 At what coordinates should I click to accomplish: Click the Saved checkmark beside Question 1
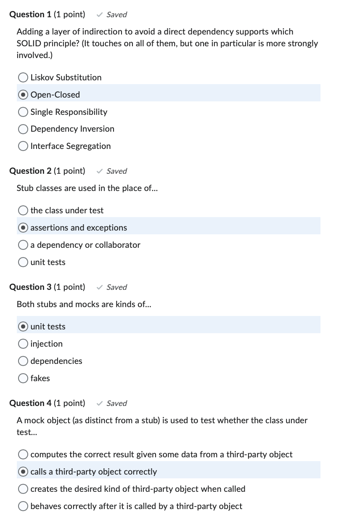click(99, 14)
